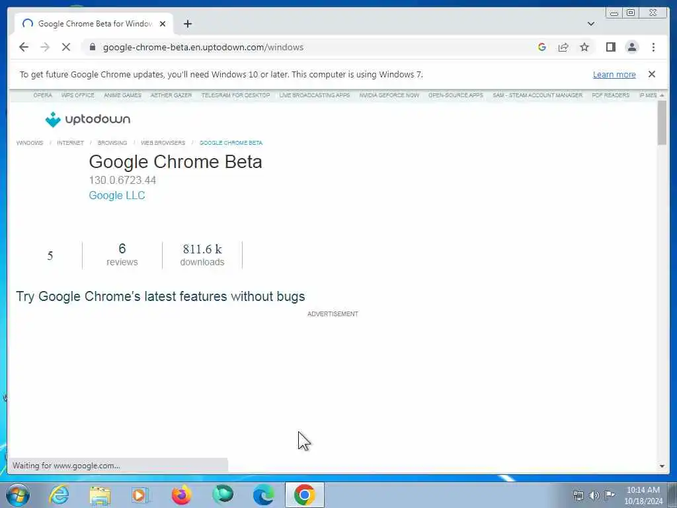Click the scrollbar down arrow
The height and width of the screenshot is (508, 677).
(662, 466)
